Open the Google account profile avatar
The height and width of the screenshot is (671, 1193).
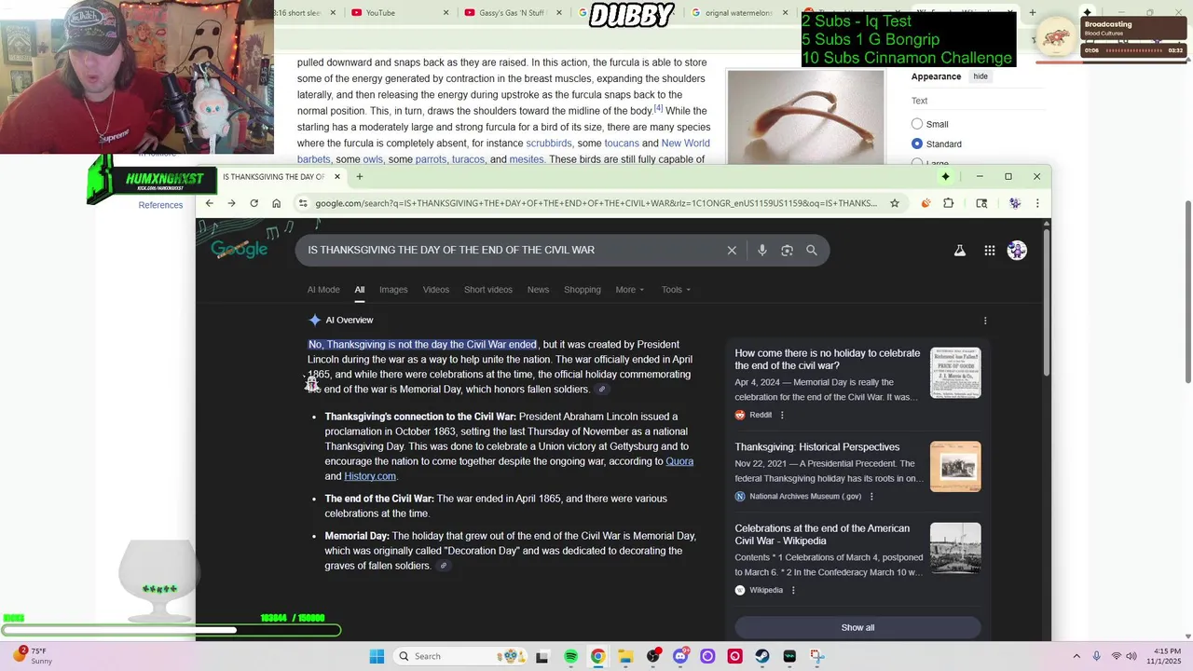click(1017, 250)
